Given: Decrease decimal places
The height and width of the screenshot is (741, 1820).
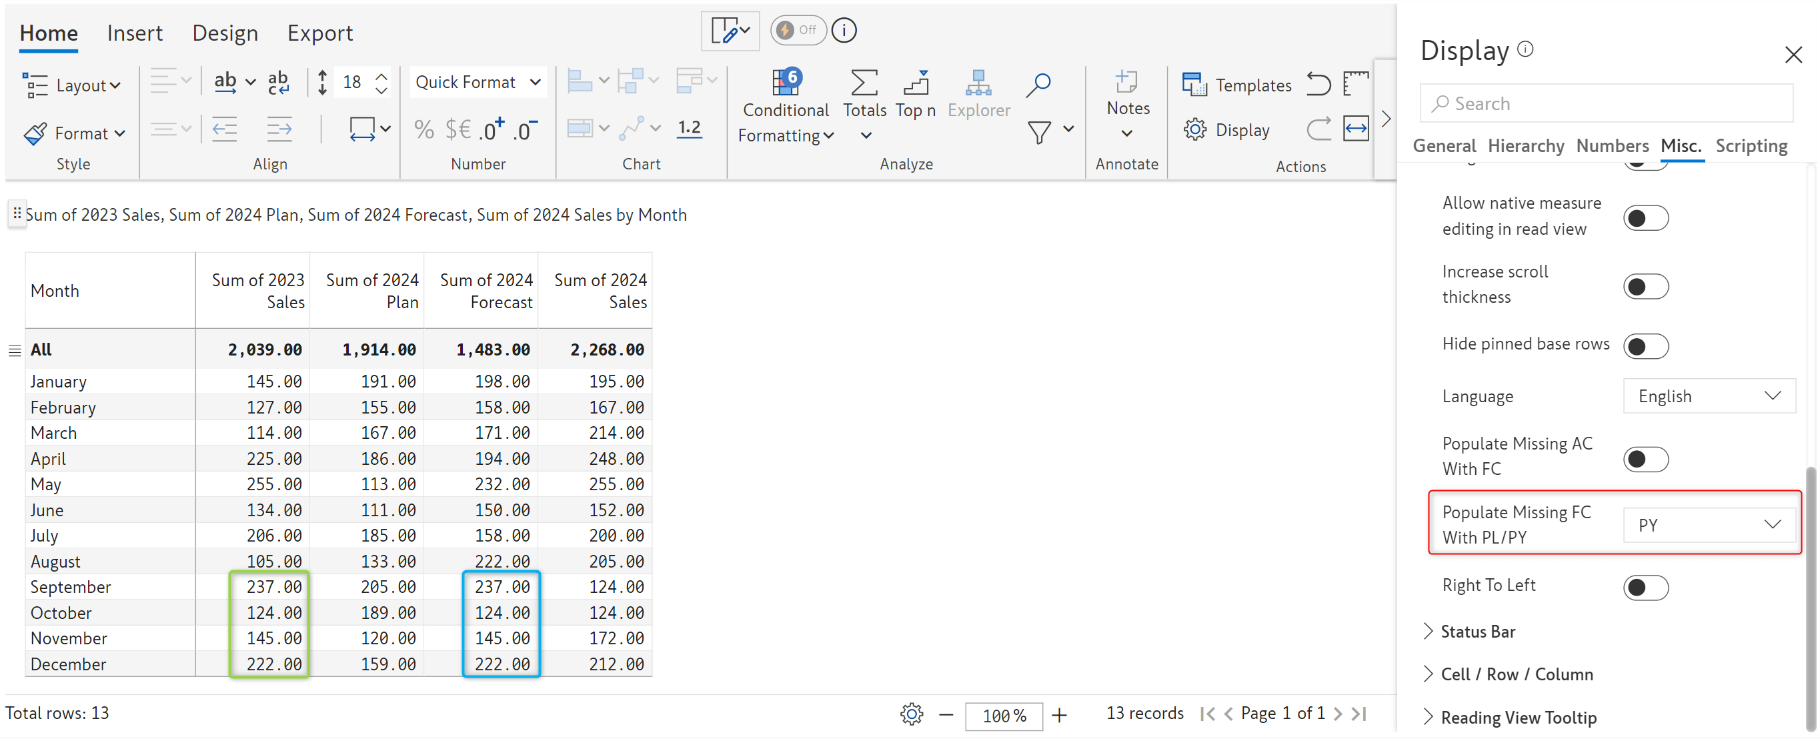Looking at the screenshot, I should tap(526, 129).
